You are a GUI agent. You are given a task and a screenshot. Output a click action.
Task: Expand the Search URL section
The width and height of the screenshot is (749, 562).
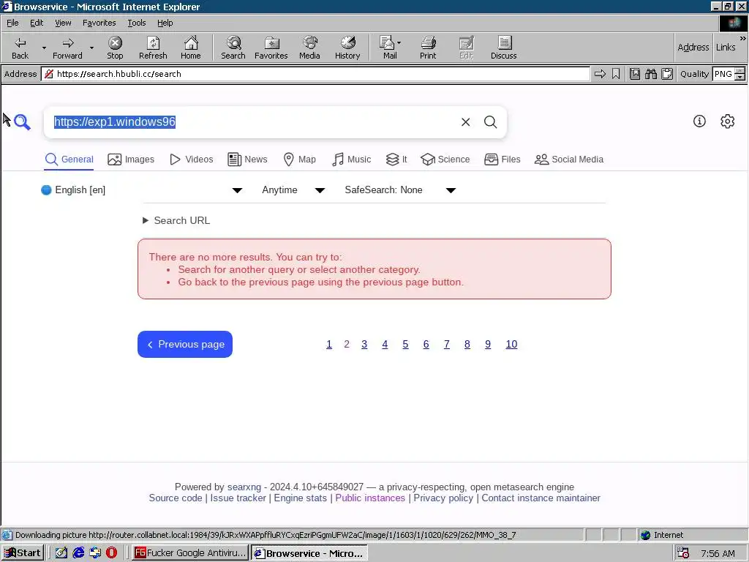click(176, 220)
